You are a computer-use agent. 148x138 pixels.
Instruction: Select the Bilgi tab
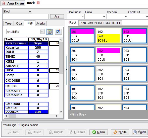(30, 23)
